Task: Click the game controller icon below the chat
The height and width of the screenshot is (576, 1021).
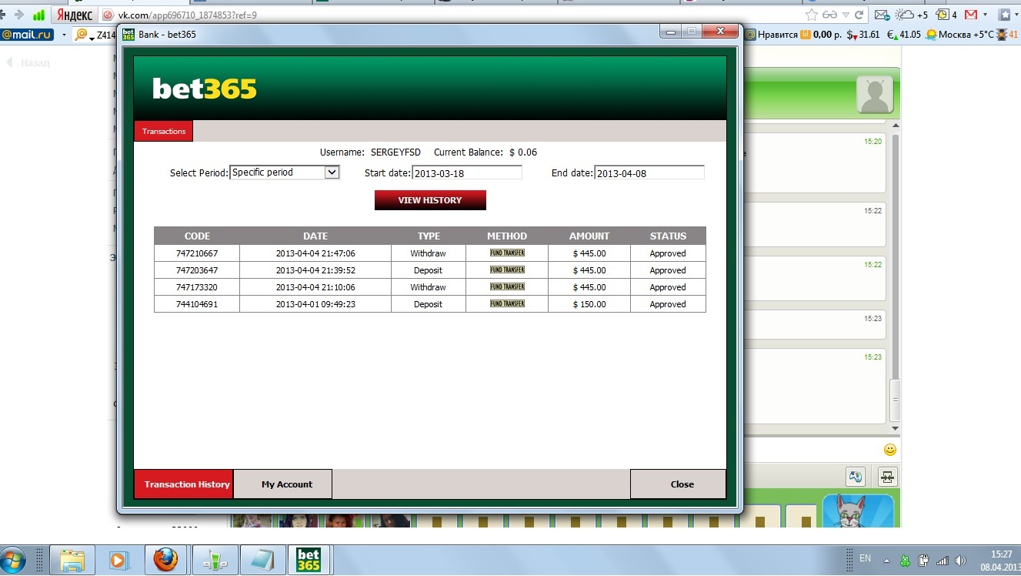Action: coord(856,477)
